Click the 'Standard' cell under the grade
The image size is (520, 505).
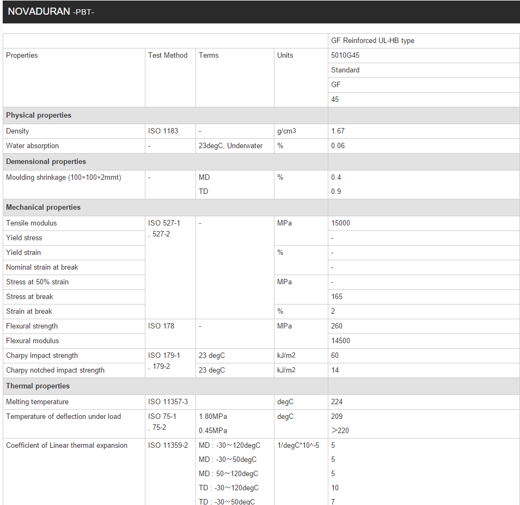point(424,70)
